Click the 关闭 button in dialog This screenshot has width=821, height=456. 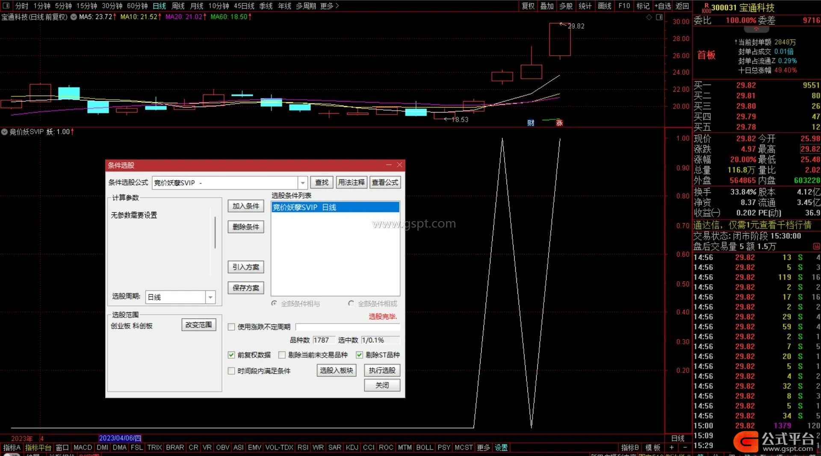(x=382, y=385)
